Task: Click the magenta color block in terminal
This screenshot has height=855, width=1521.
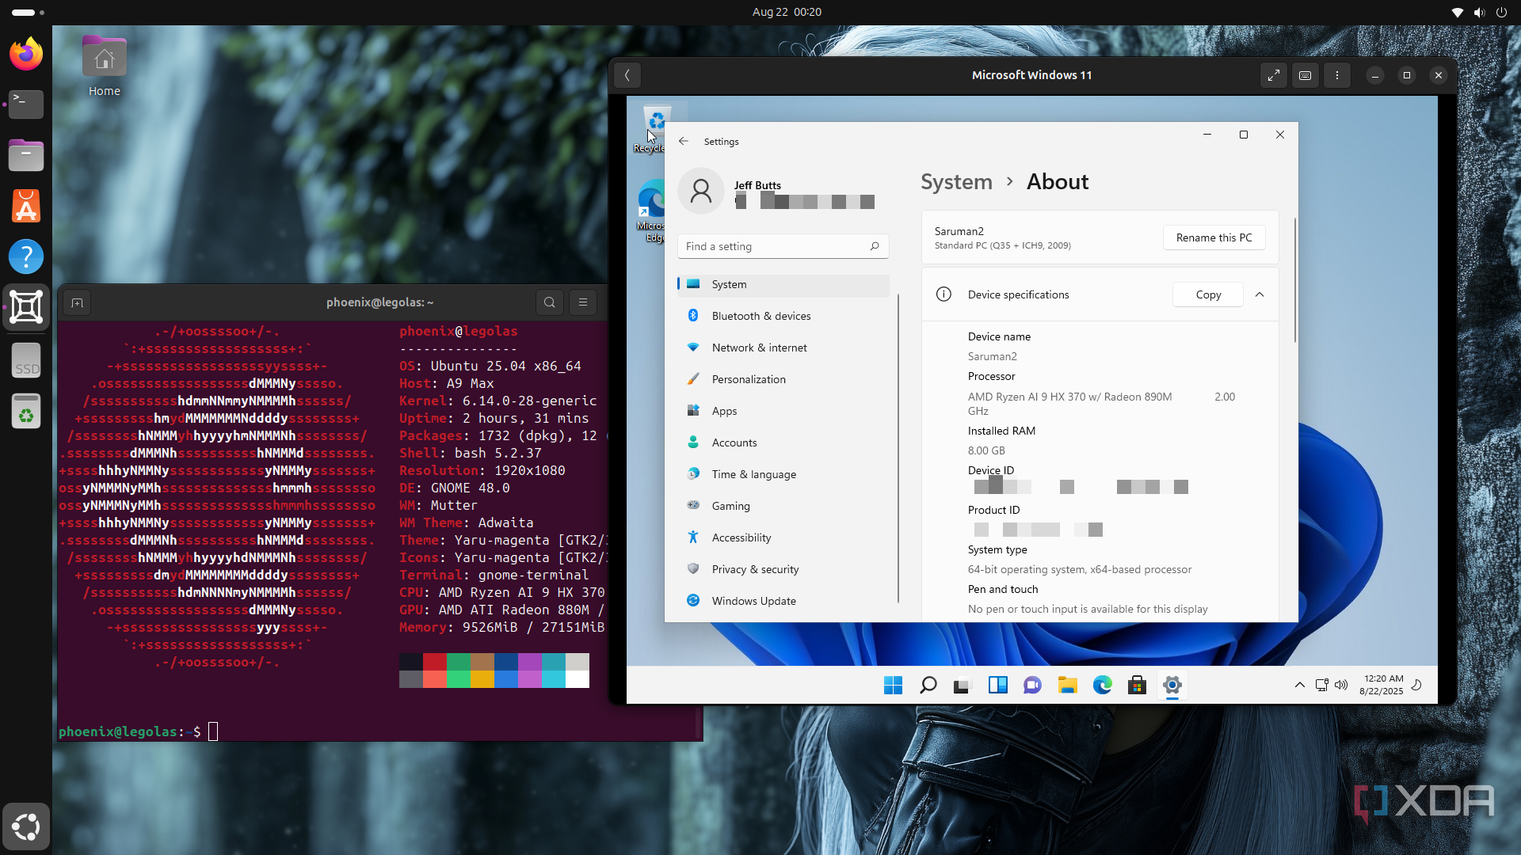Action: [529, 662]
